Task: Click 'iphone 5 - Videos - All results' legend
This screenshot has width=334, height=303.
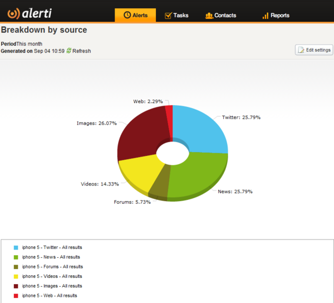Action: pos(52,276)
